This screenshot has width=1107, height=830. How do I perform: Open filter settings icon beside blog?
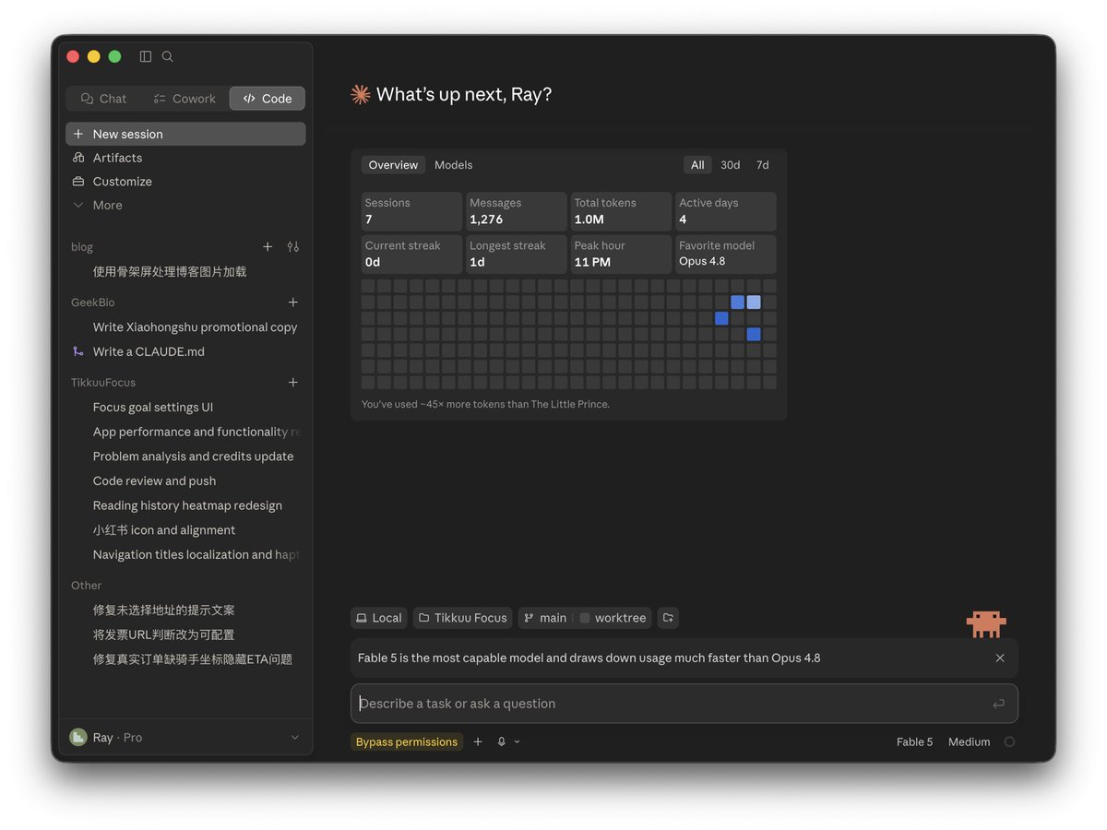[x=293, y=247]
